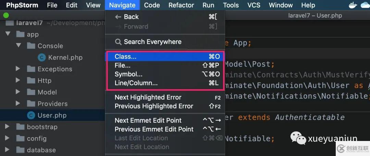Click the Console folder icon
The width and height of the screenshot is (370, 156).
point(31,46)
